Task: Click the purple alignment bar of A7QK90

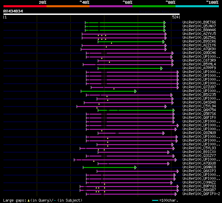Action: point(123,49)
